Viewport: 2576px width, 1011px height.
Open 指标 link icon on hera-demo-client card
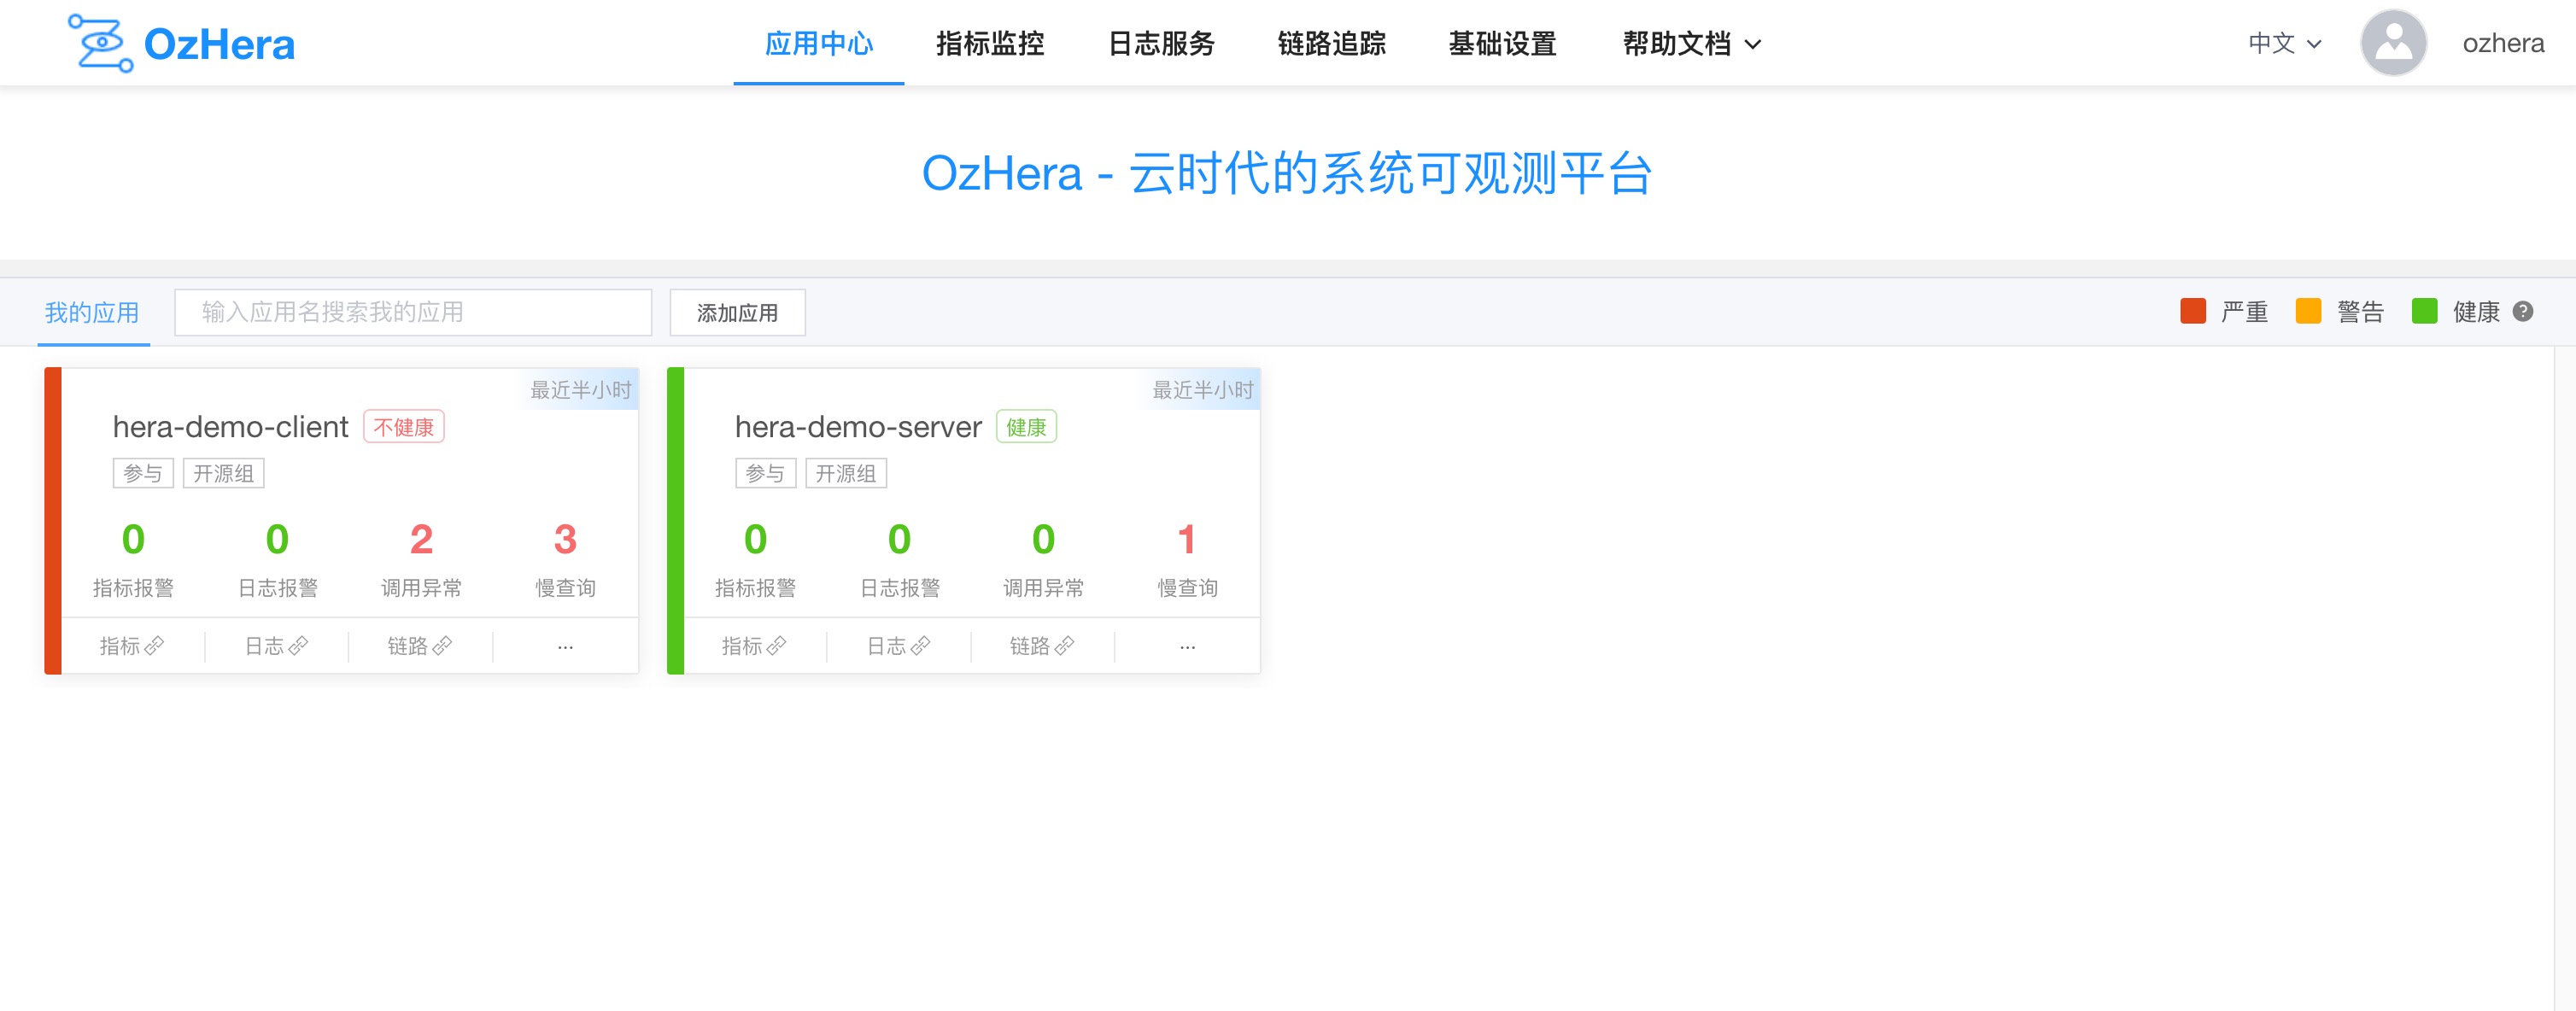pos(154,646)
